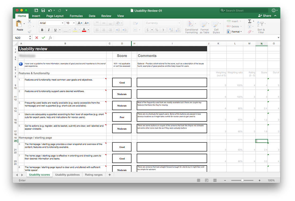Toggle italic formatting
The image size is (295, 201).
49,30
